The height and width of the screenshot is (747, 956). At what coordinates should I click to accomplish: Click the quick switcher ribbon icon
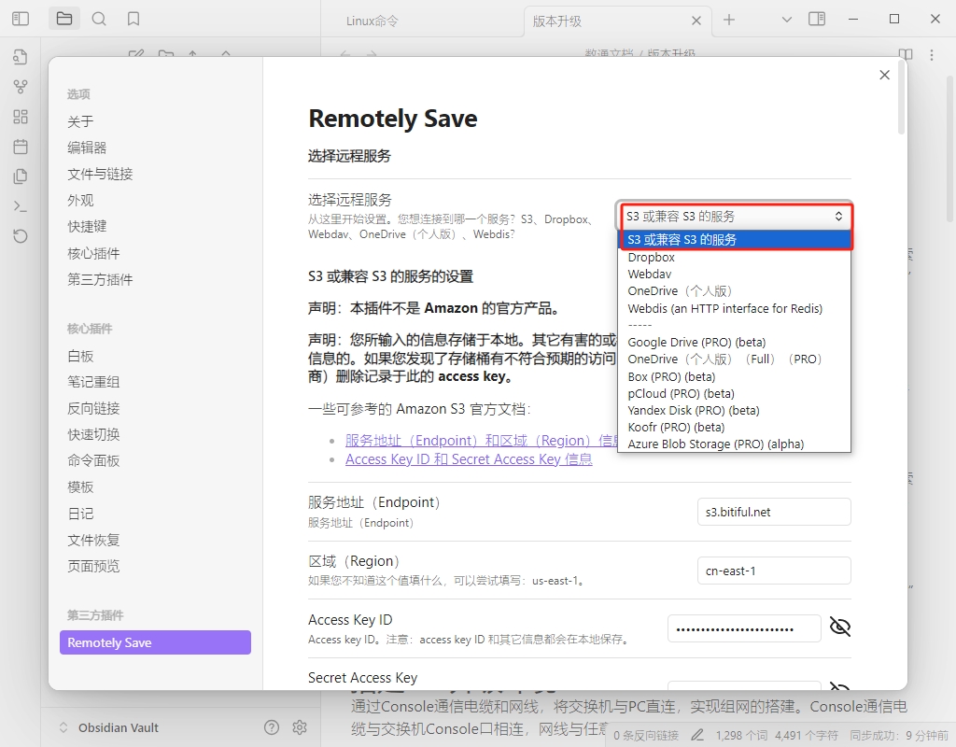[x=21, y=57]
